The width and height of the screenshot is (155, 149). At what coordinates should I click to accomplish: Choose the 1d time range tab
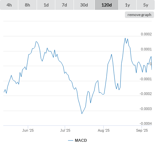46,5
